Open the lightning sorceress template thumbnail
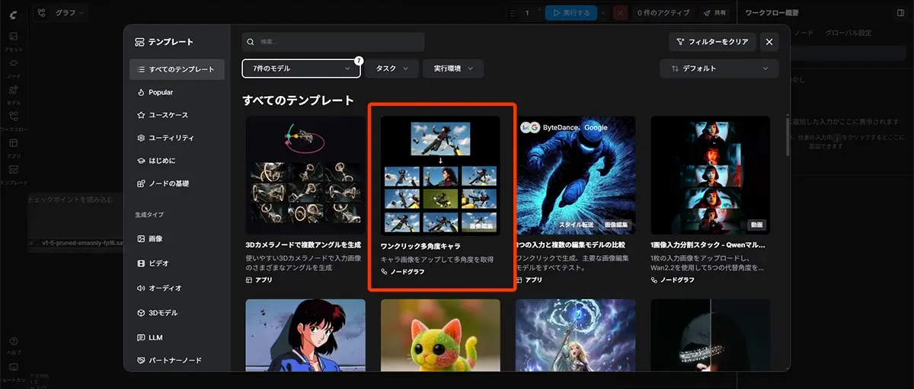Image resolution: width=914 pixels, height=389 pixels. (576, 335)
